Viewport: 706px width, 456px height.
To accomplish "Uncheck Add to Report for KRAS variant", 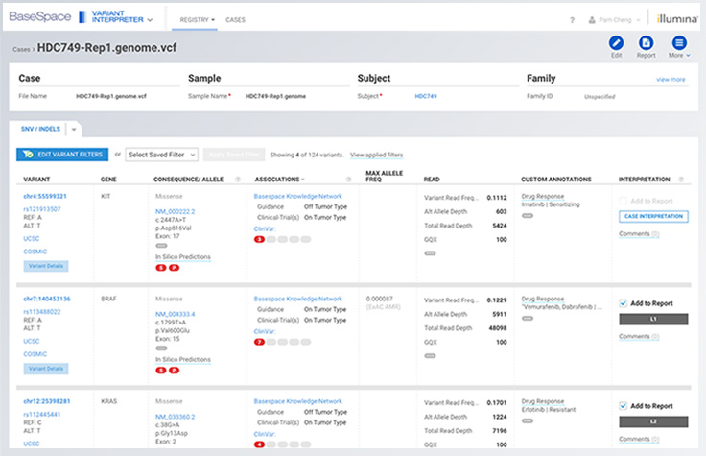I will (x=624, y=405).
